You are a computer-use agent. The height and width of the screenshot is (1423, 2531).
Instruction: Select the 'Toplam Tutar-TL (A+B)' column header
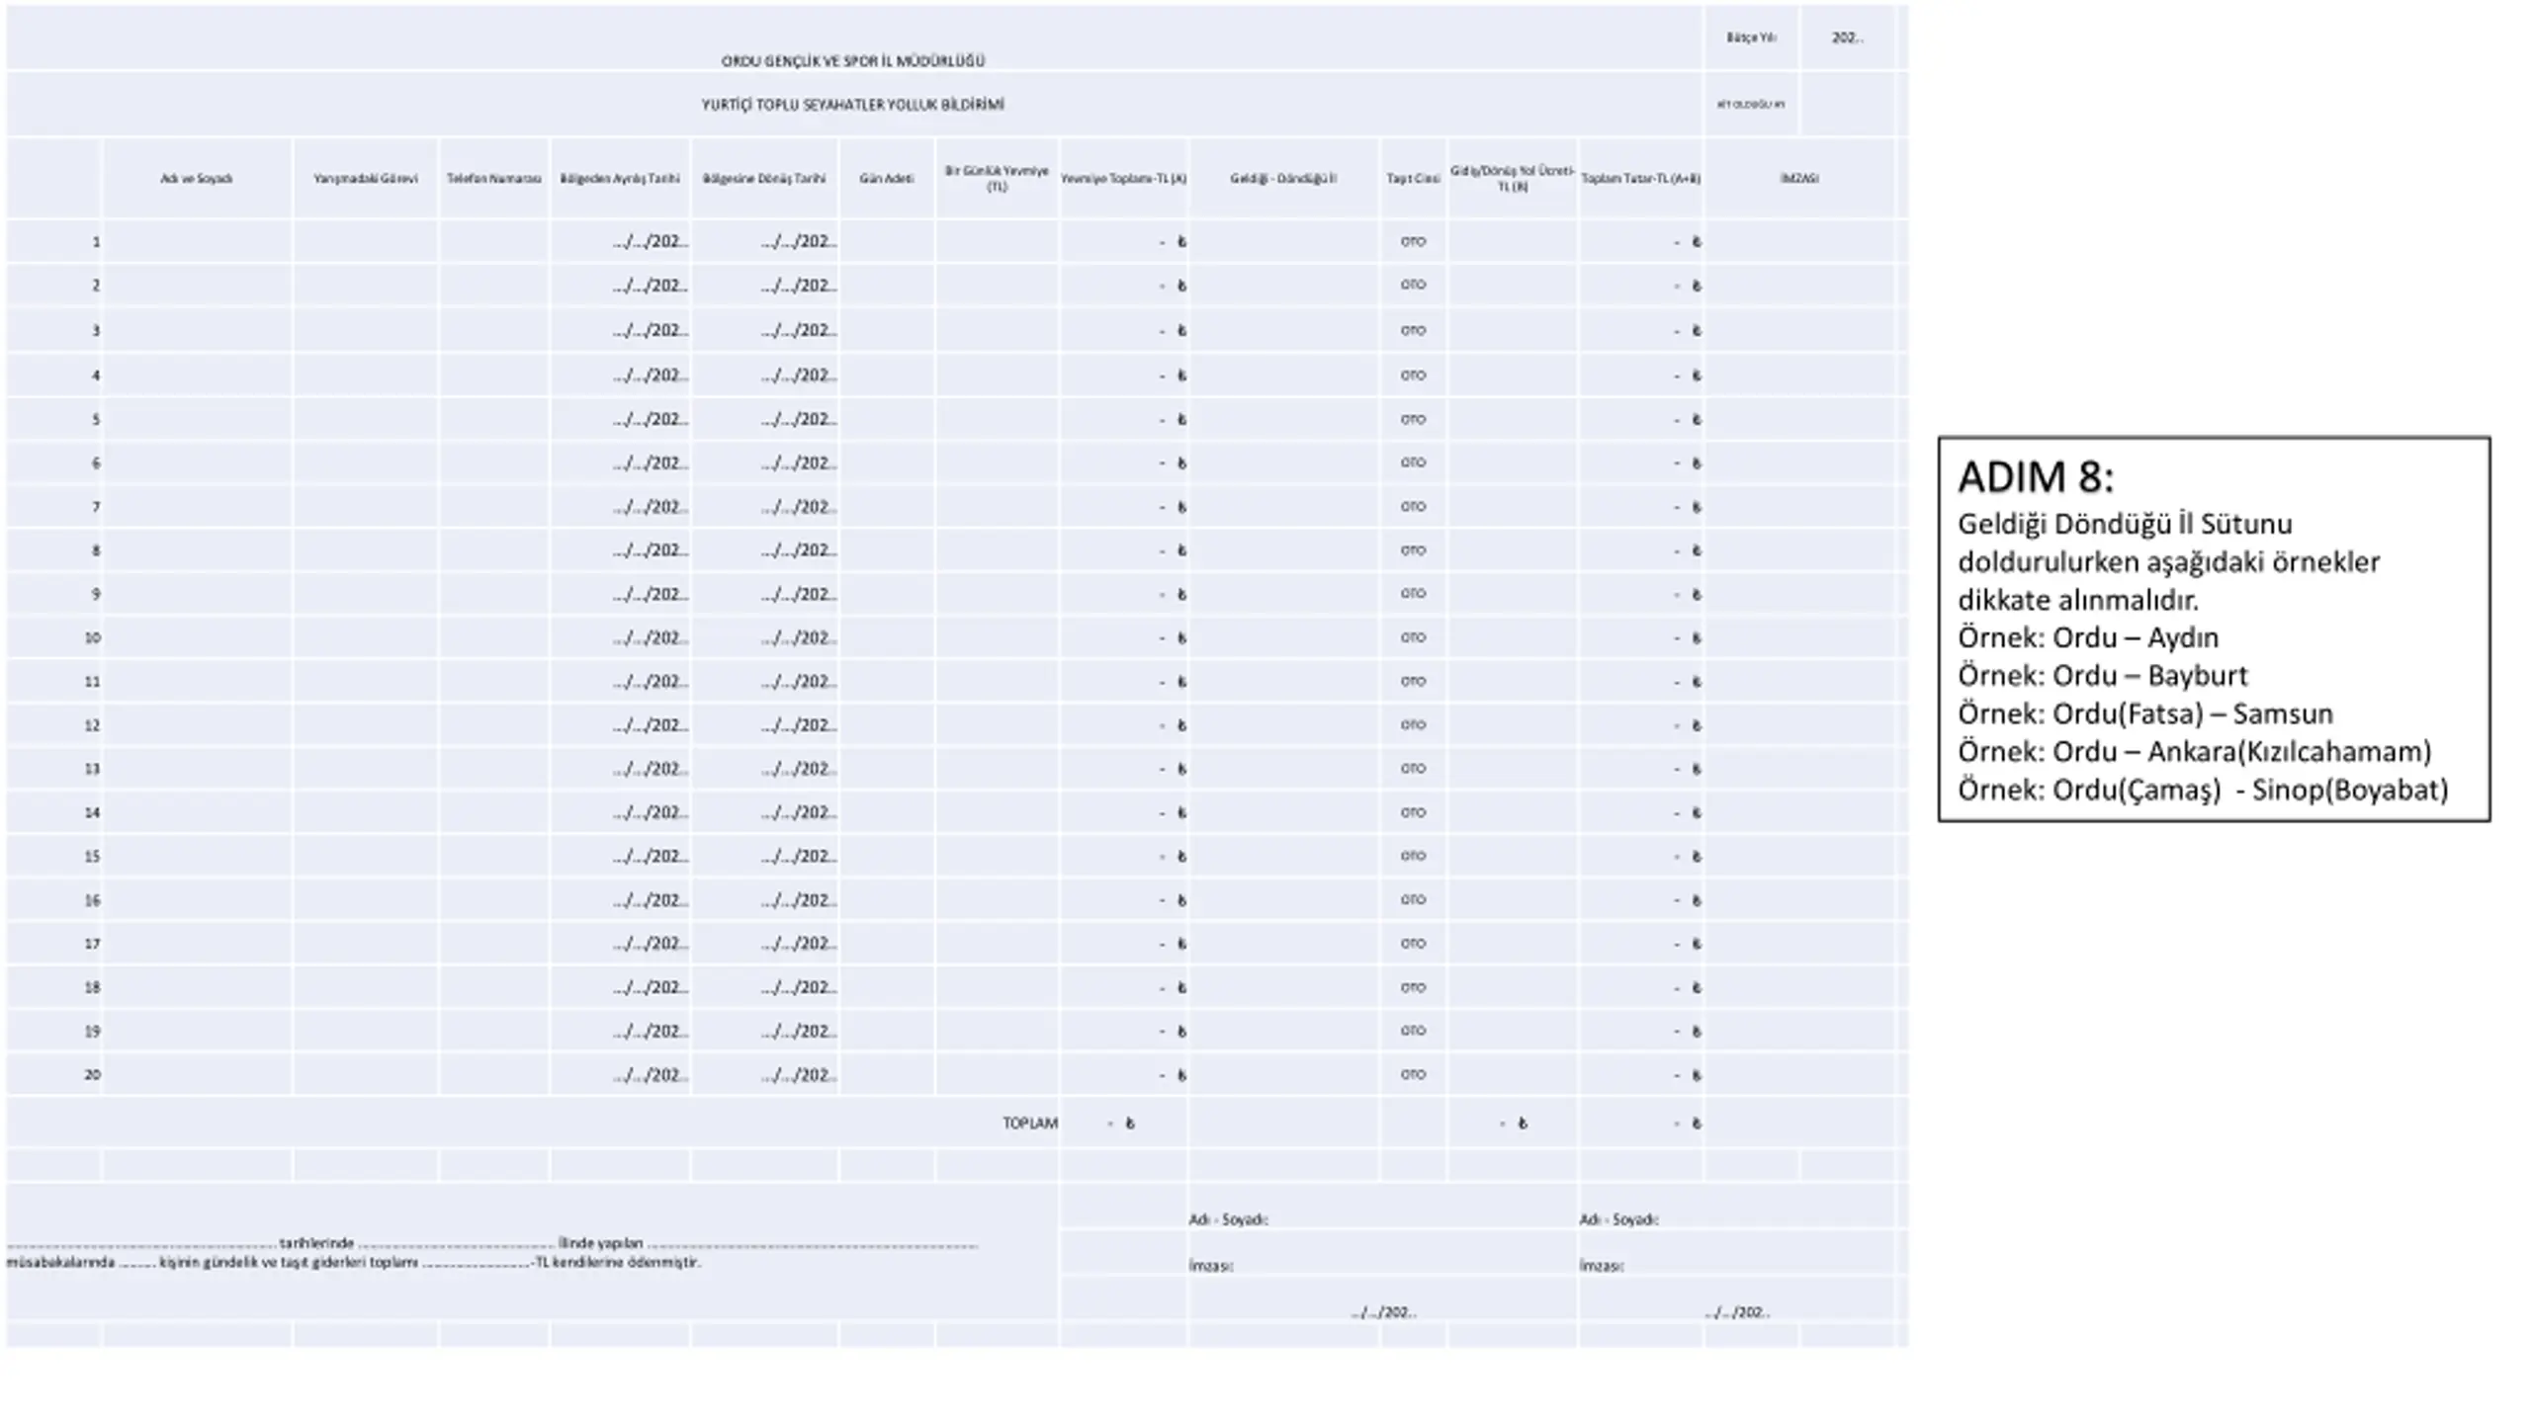point(1640,179)
